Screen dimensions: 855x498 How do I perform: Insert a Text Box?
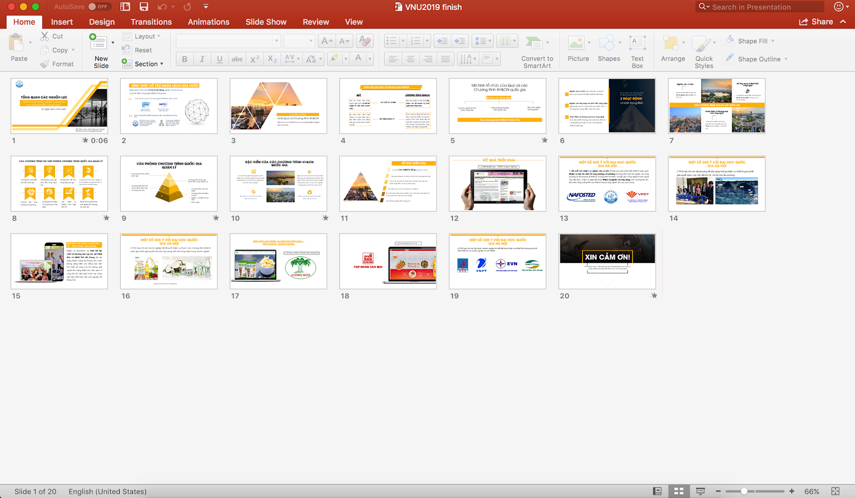637,48
